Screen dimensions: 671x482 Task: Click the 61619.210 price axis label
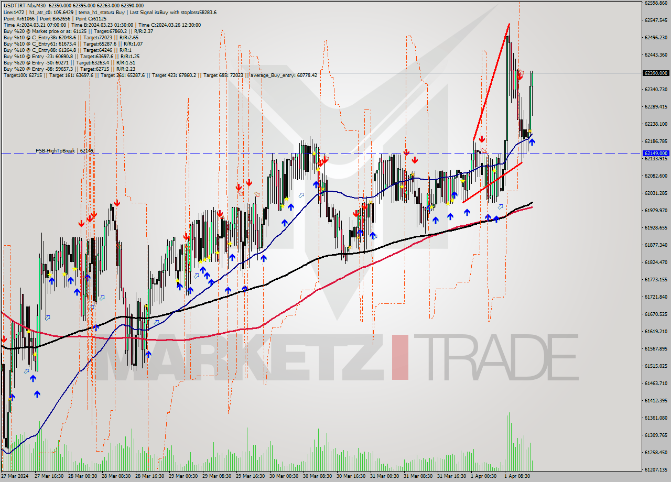[x=655, y=331]
